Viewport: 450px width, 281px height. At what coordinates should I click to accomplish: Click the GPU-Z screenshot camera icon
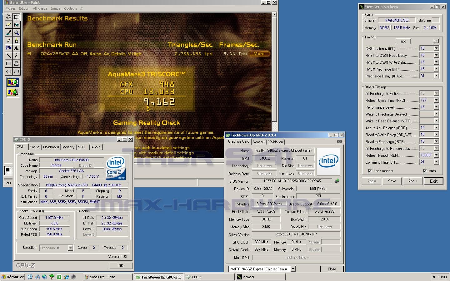tap(339, 141)
